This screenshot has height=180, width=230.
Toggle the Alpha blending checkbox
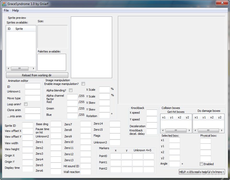click(x=71, y=90)
